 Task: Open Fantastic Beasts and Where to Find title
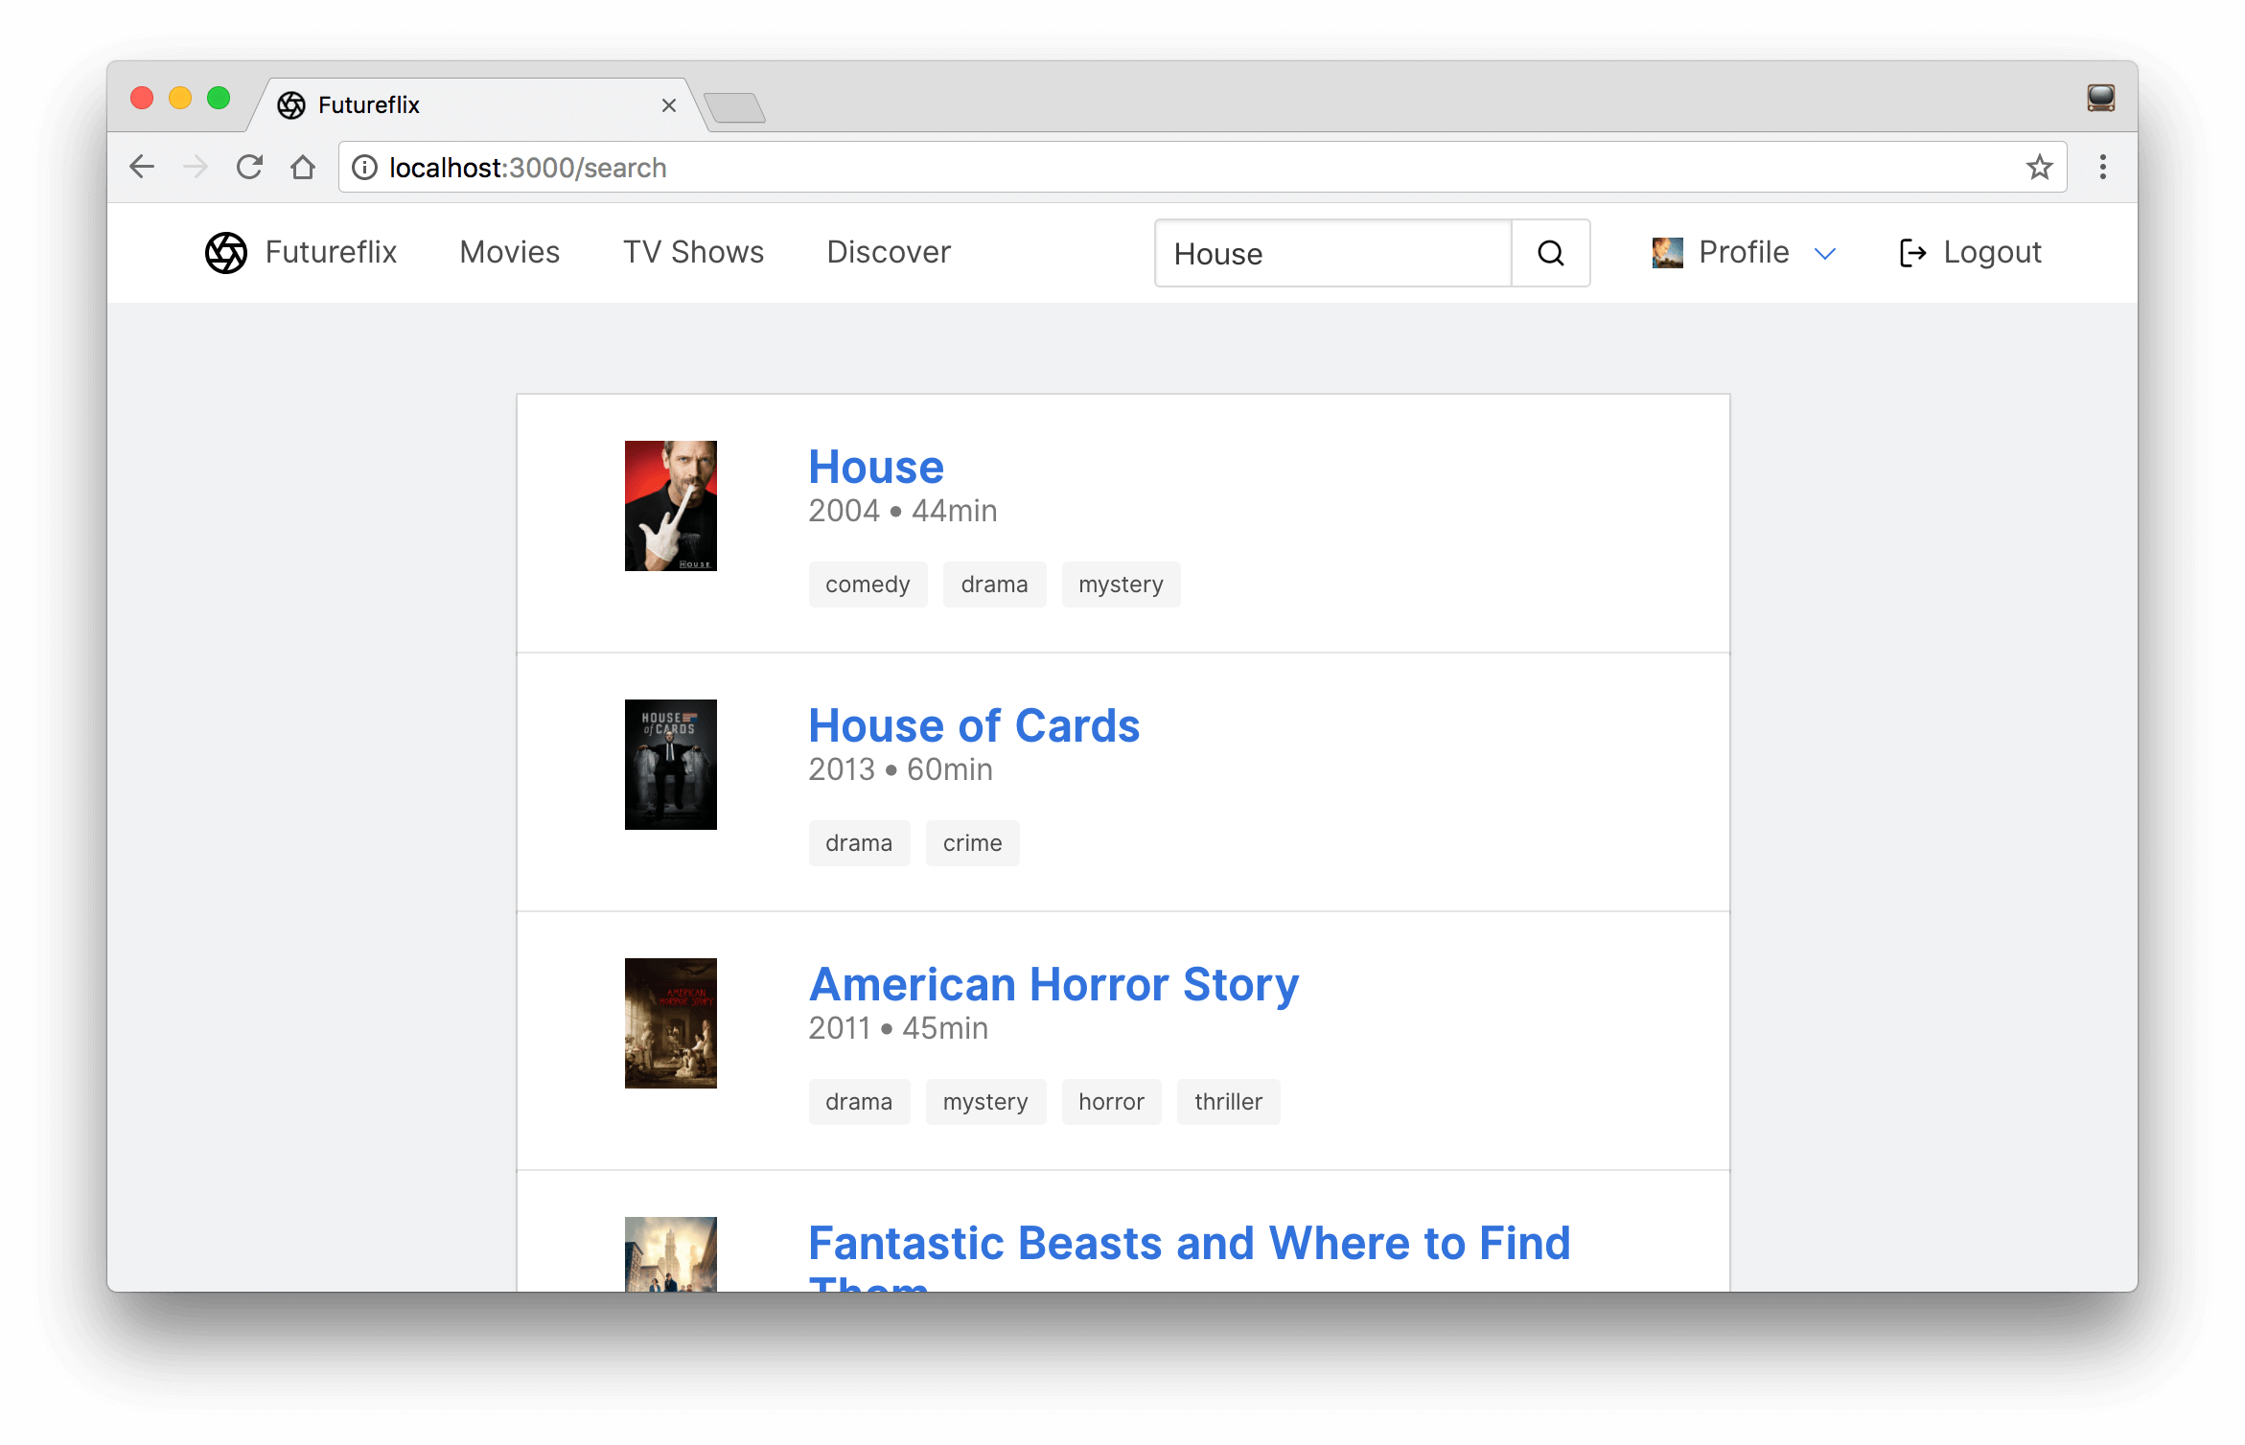(x=1190, y=1255)
